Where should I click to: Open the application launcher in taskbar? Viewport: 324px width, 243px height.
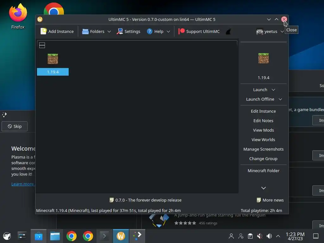click(7, 236)
